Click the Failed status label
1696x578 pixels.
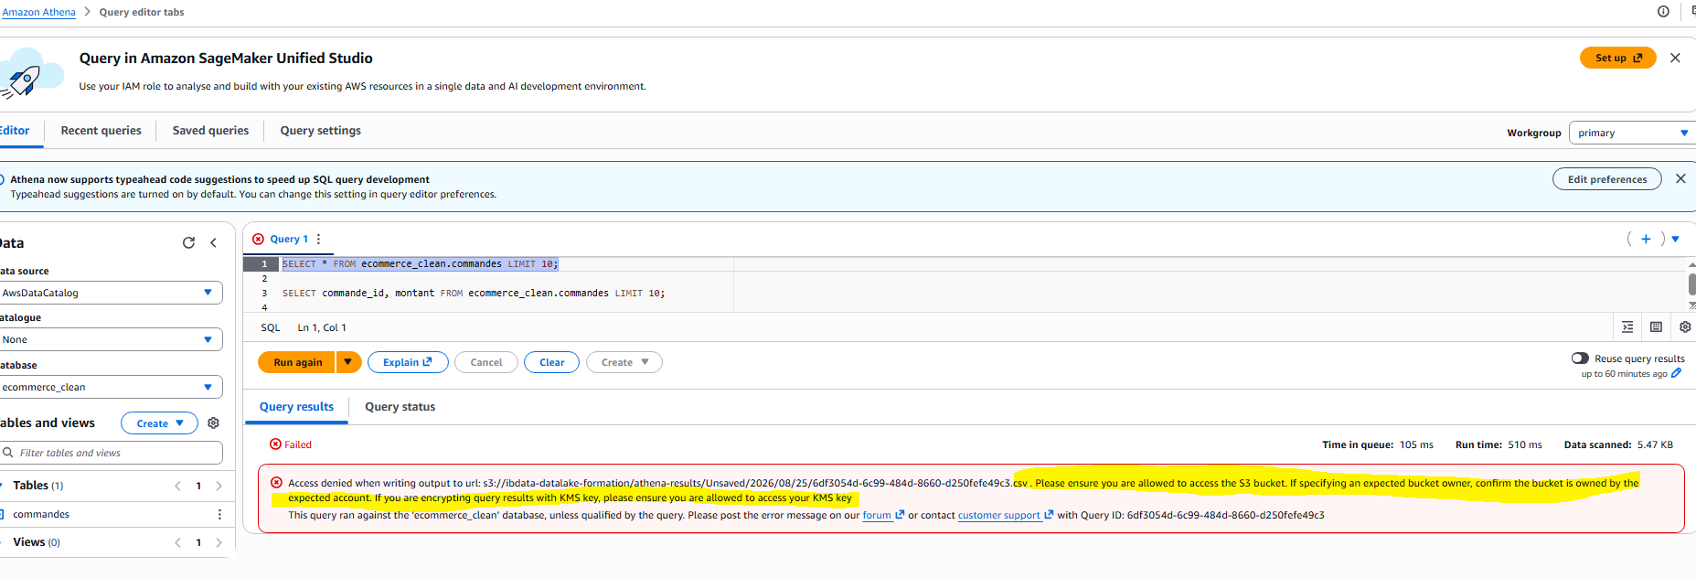(298, 444)
